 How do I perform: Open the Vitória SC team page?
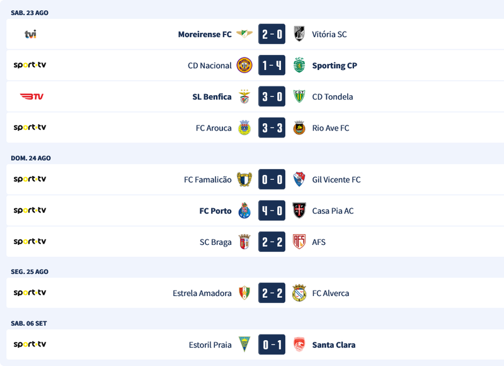click(x=329, y=34)
